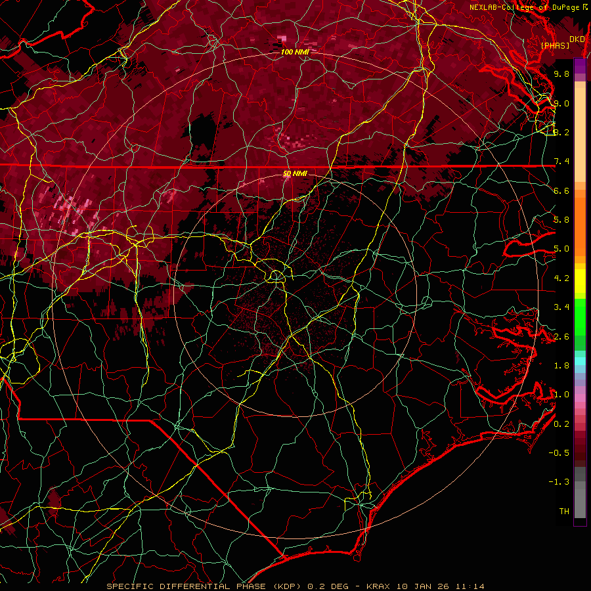Click the 0.2 scale value
This screenshot has width=591, height=591.
tap(561, 424)
